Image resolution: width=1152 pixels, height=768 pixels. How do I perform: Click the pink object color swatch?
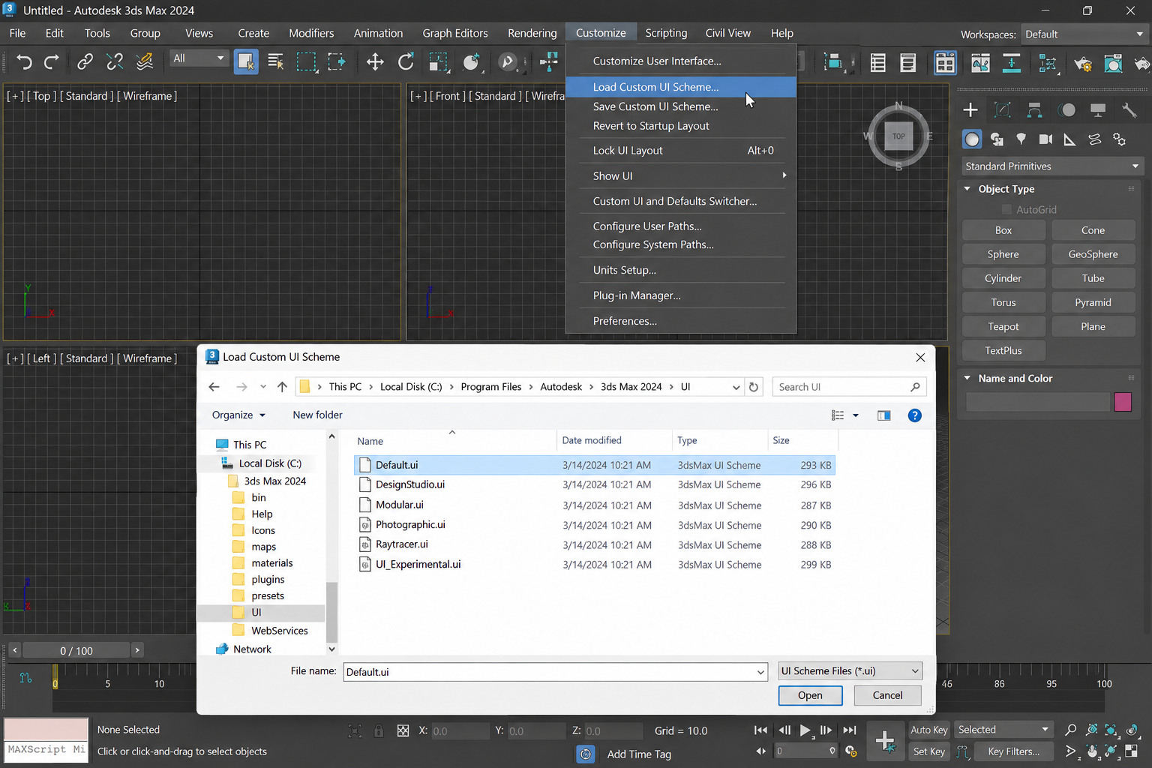1123,403
